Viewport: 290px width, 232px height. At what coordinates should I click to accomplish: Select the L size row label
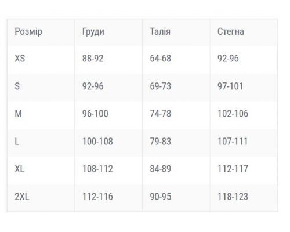(17, 142)
